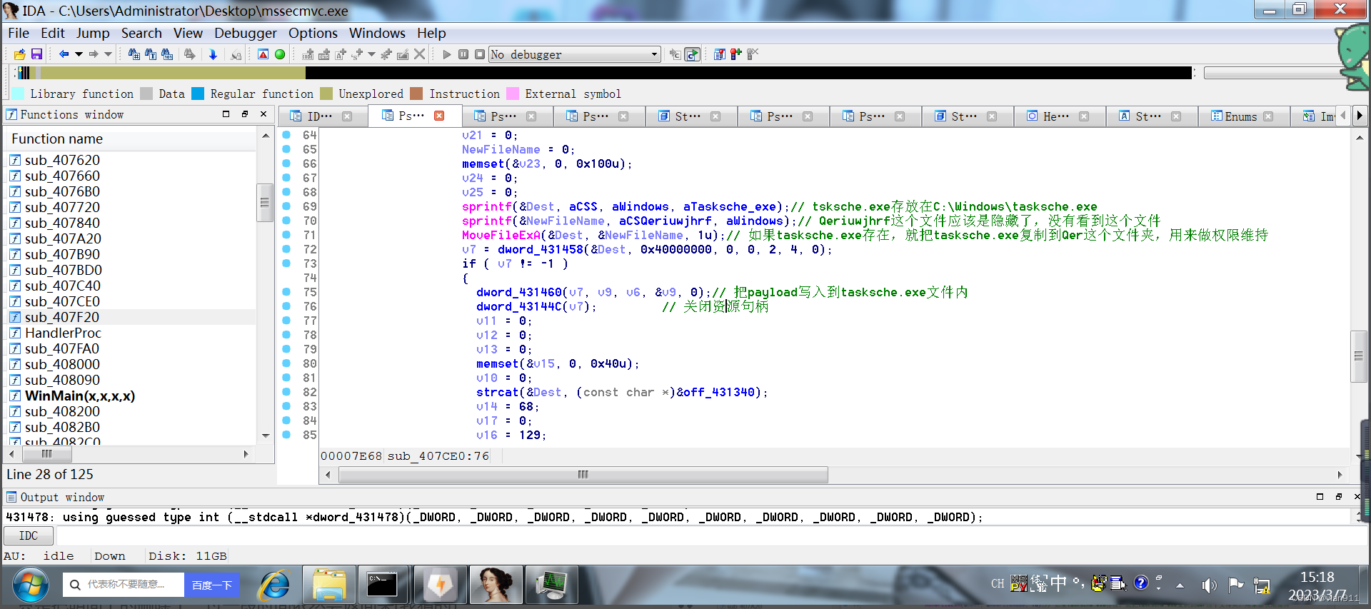Open the Jump menu
The height and width of the screenshot is (609, 1371).
pyautogui.click(x=93, y=33)
